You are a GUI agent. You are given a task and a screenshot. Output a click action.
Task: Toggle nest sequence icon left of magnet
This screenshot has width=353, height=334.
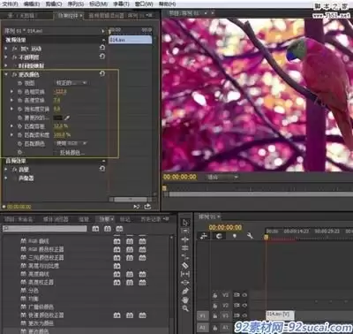(204, 236)
